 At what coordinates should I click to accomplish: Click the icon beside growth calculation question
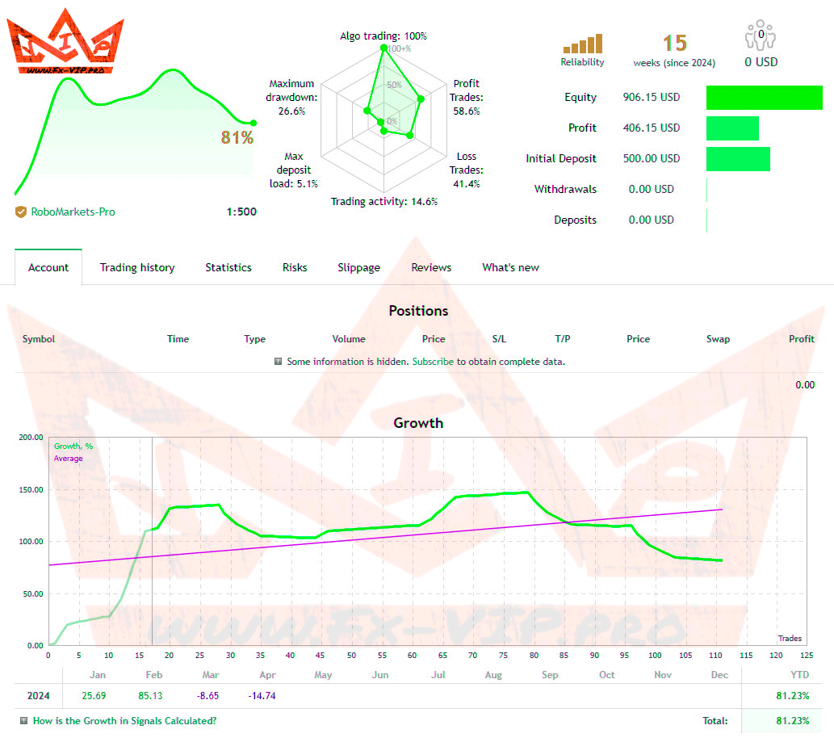[x=23, y=721]
